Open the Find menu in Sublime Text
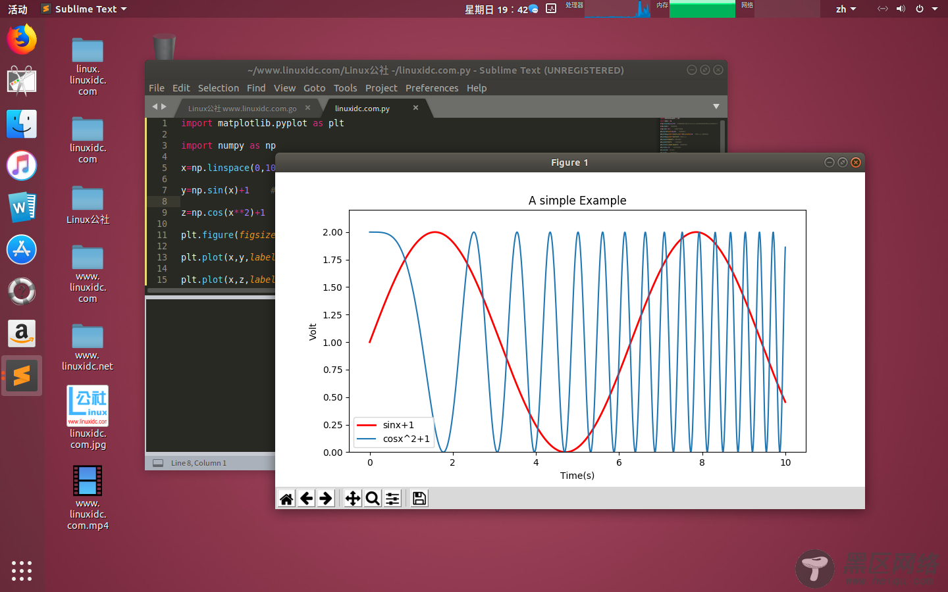This screenshot has height=592, width=948. (x=256, y=88)
